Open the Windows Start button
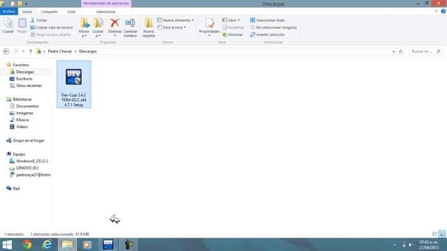Viewport: 447px width, 251px height. (x=7, y=245)
